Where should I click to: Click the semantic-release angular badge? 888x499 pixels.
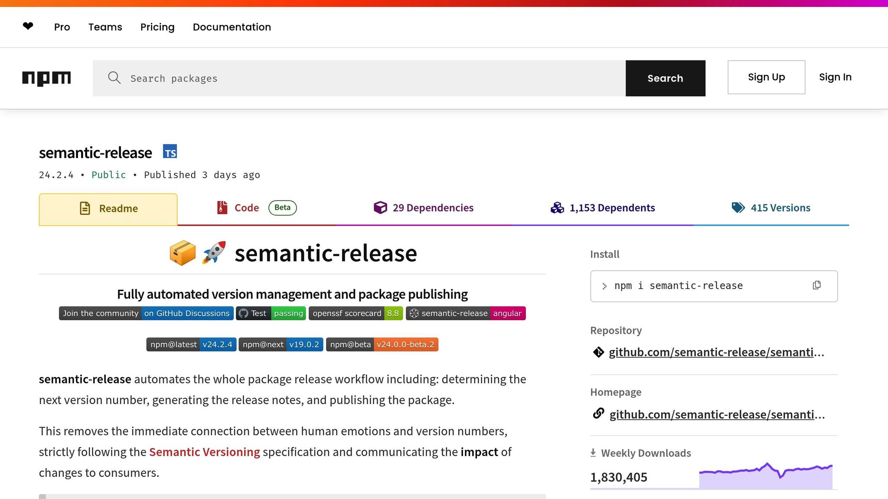pyautogui.click(x=466, y=313)
